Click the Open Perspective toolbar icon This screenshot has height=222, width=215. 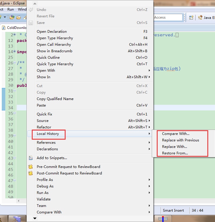191,17
